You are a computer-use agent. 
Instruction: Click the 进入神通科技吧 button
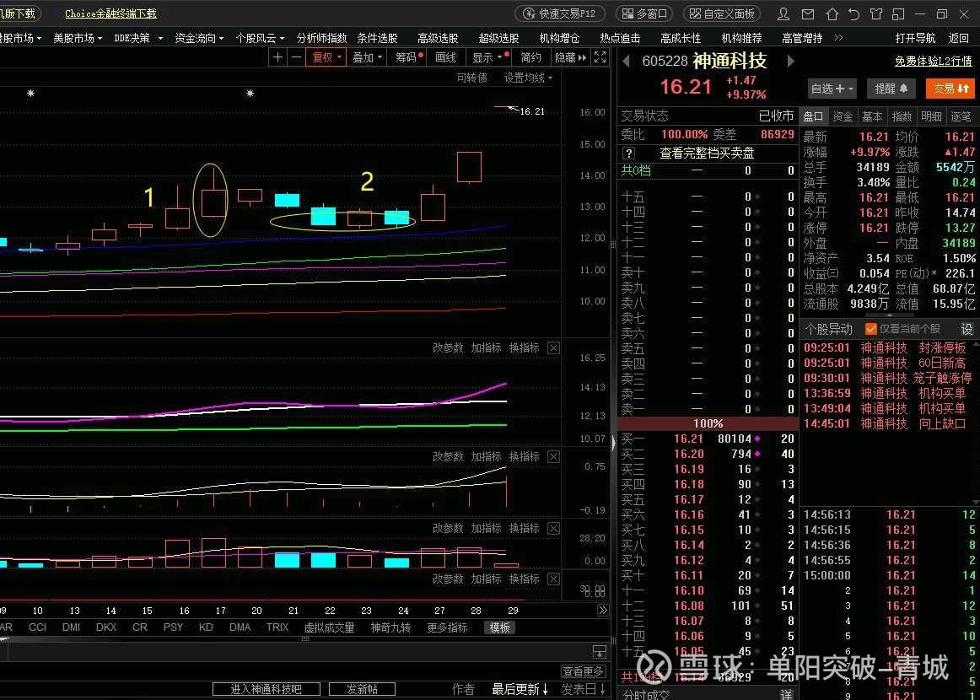point(266,688)
